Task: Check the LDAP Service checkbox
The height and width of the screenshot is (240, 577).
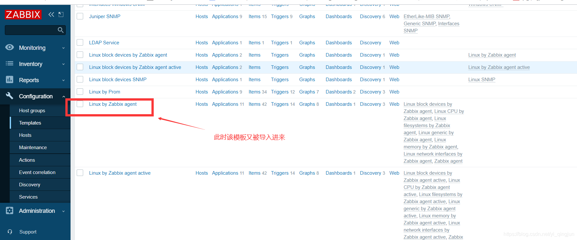Action: click(80, 42)
